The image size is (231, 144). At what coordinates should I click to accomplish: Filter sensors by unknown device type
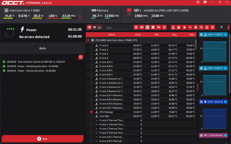[x=164, y=27]
